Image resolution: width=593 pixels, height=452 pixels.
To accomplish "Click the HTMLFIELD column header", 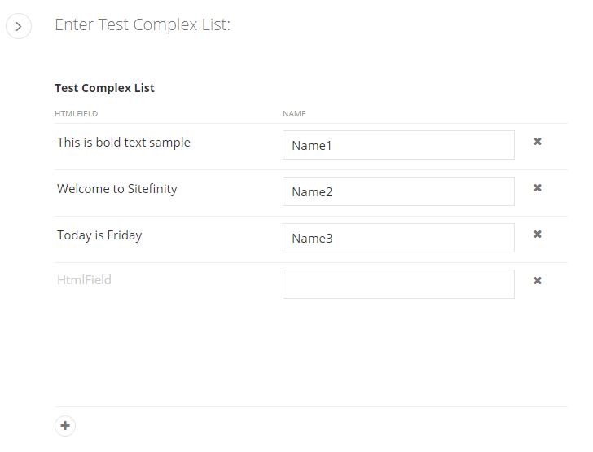I will pyautogui.click(x=76, y=114).
